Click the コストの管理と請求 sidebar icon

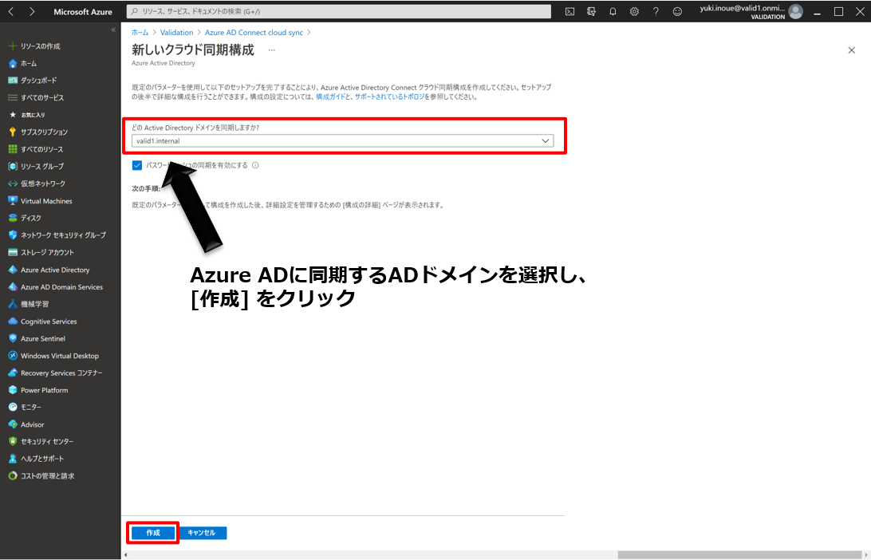click(x=13, y=476)
